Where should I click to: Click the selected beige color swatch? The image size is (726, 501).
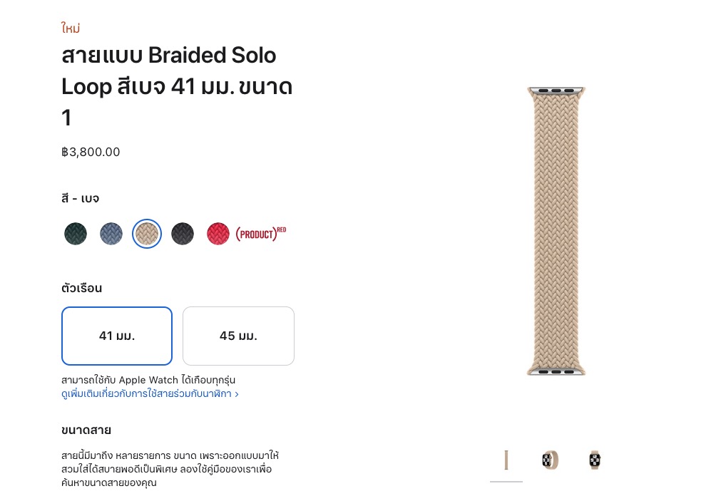(x=147, y=234)
